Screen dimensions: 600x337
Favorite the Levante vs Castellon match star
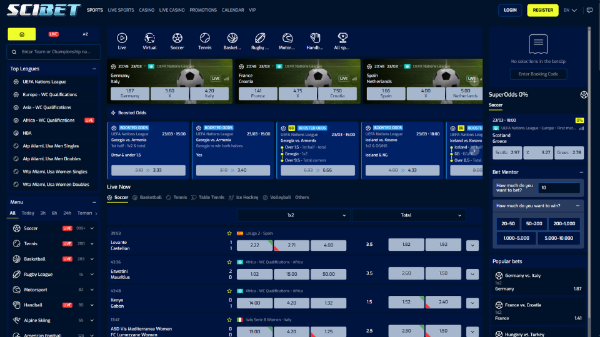[x=229, y=233]
